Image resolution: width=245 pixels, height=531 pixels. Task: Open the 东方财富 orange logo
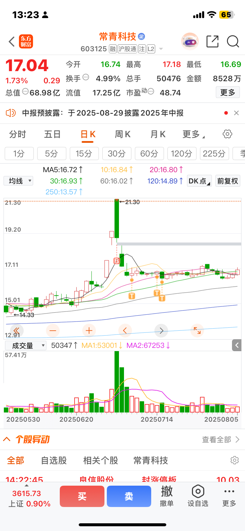(x=26, y=41)
